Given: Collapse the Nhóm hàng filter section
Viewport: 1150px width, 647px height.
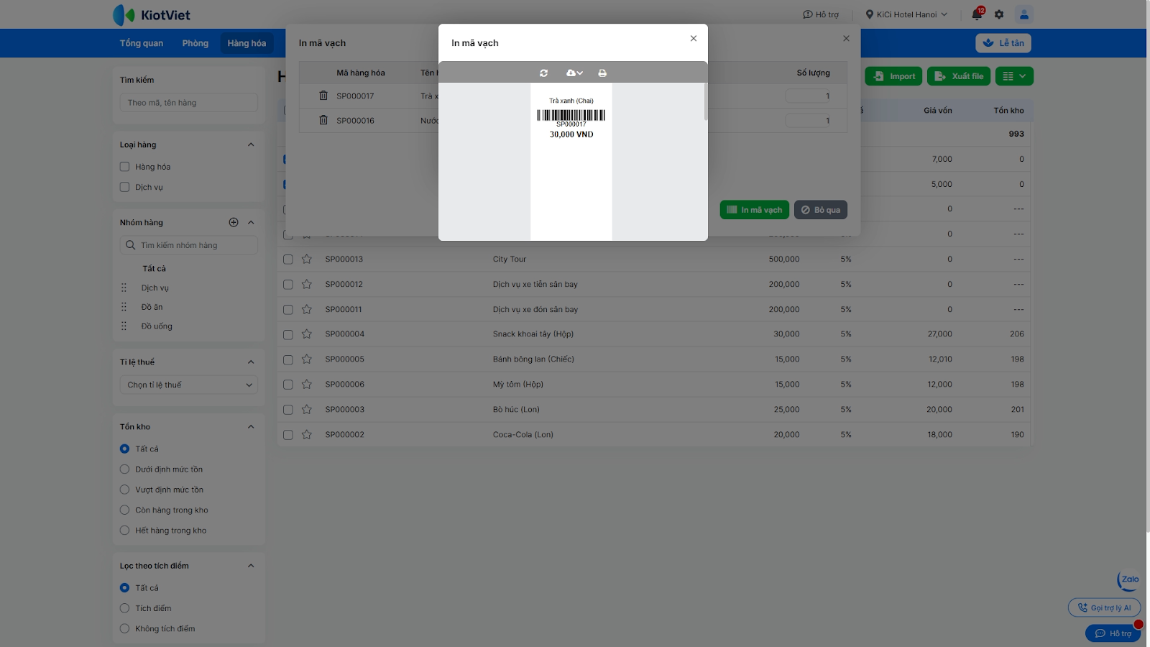Looking at the screenshot, I should pos(251,222).
